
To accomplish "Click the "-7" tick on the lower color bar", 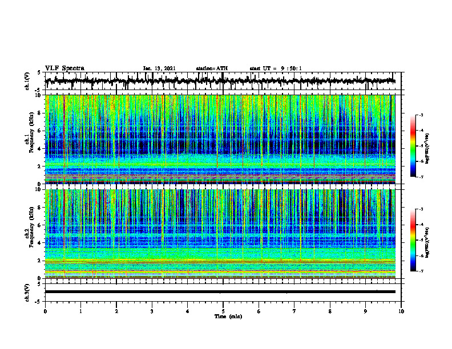I will [x=421, y=271].
